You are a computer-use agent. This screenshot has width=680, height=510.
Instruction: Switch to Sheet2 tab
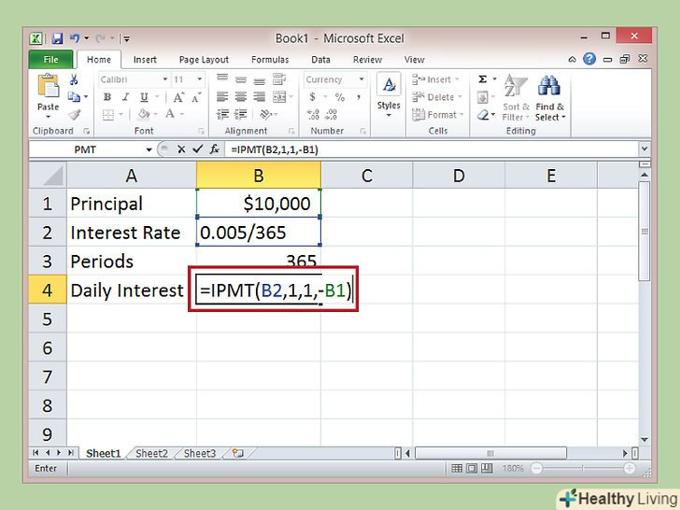pyautogui.click(x=151, y=454)
